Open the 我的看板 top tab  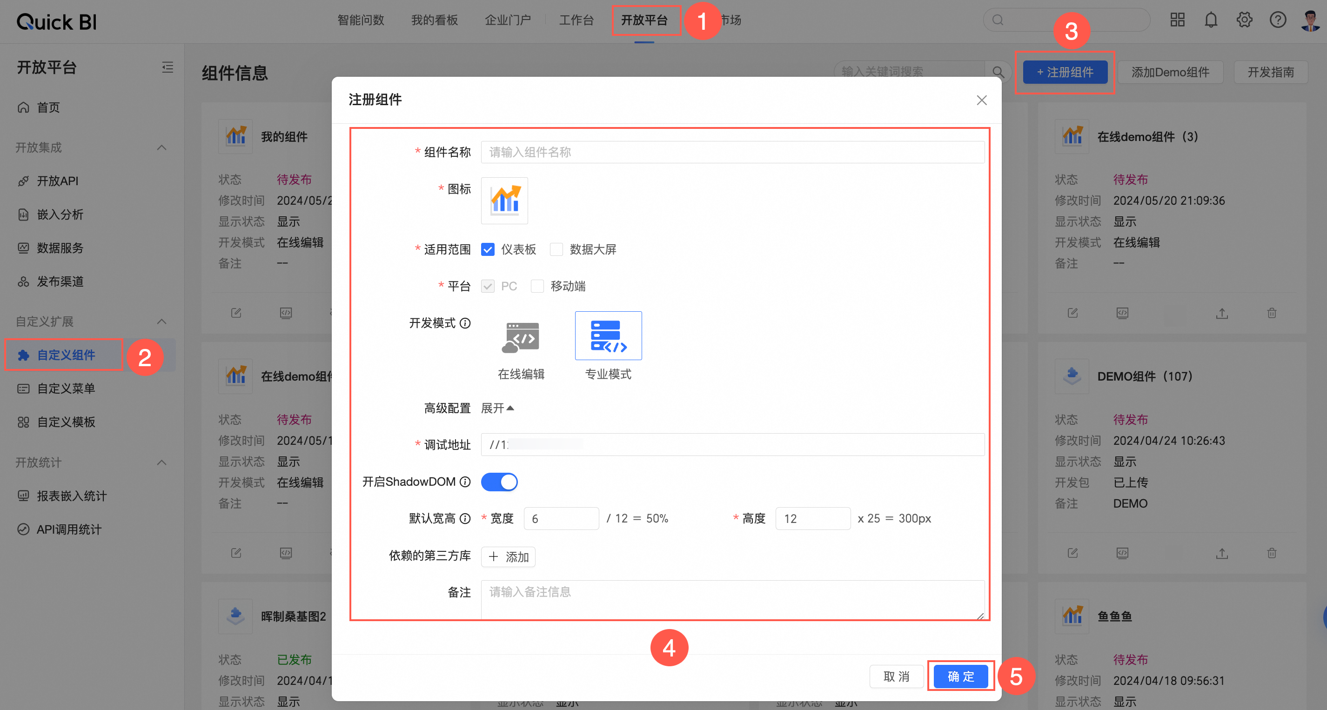tap(434, 20)
